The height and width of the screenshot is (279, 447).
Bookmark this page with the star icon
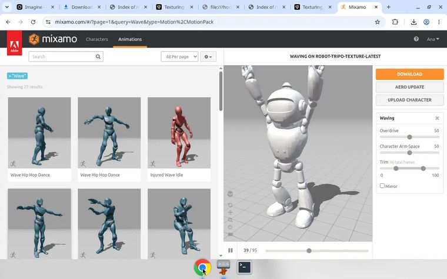pos(378,22)
